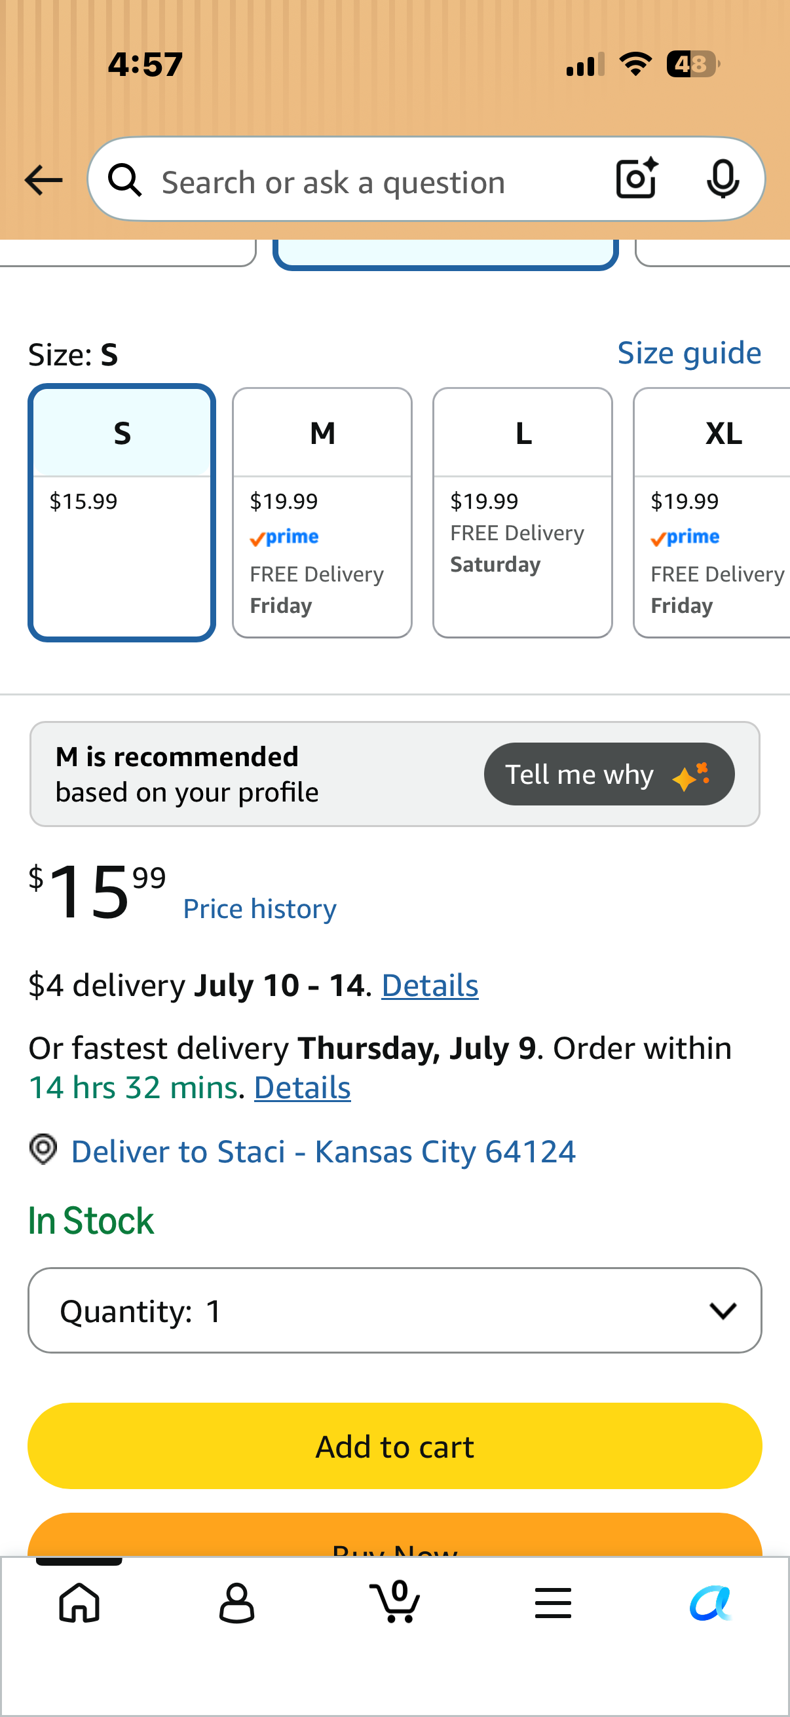Tap the microphone voice search icon
This screenshot has height=1717, width=790.
click(723, 179)
